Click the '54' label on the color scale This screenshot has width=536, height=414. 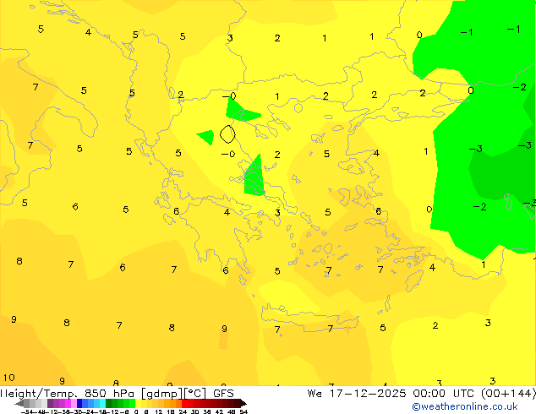pos(243,411)
